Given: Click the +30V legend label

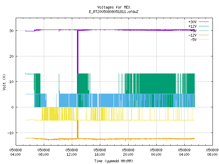Looking at the screenshot, I should (x=192, y=22).
